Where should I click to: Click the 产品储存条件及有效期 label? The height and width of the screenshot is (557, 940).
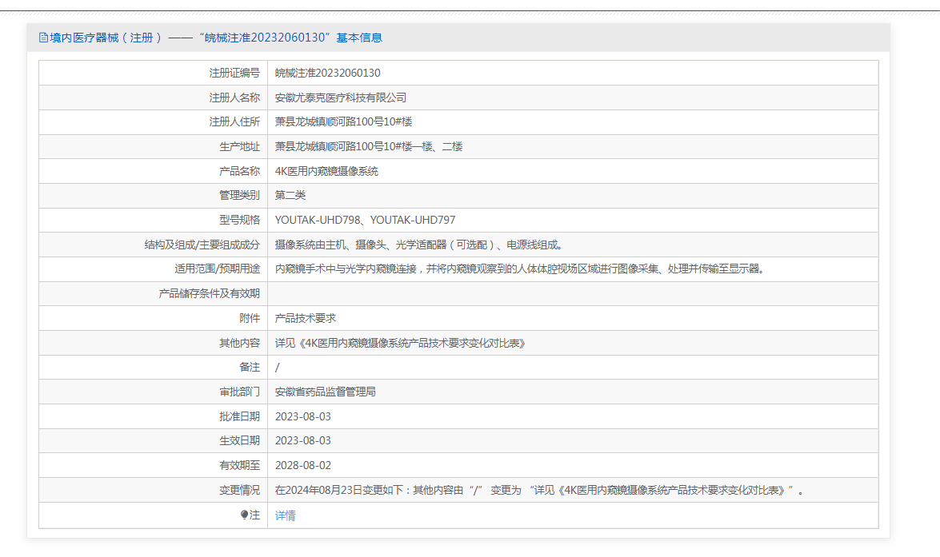click(x=210, y=293)
